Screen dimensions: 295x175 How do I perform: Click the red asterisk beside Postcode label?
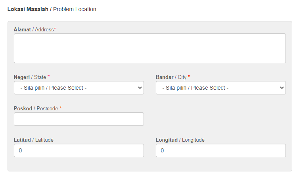coord(61,108)
